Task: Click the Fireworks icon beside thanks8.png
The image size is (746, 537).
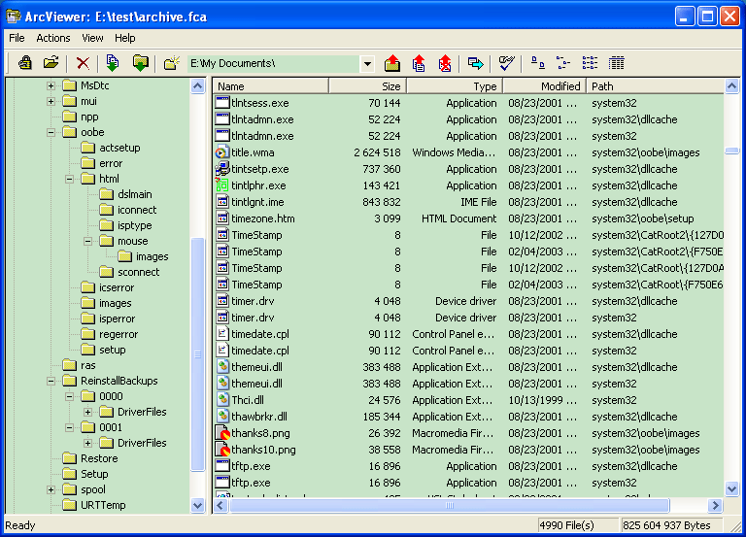Action: pos(221,433)
